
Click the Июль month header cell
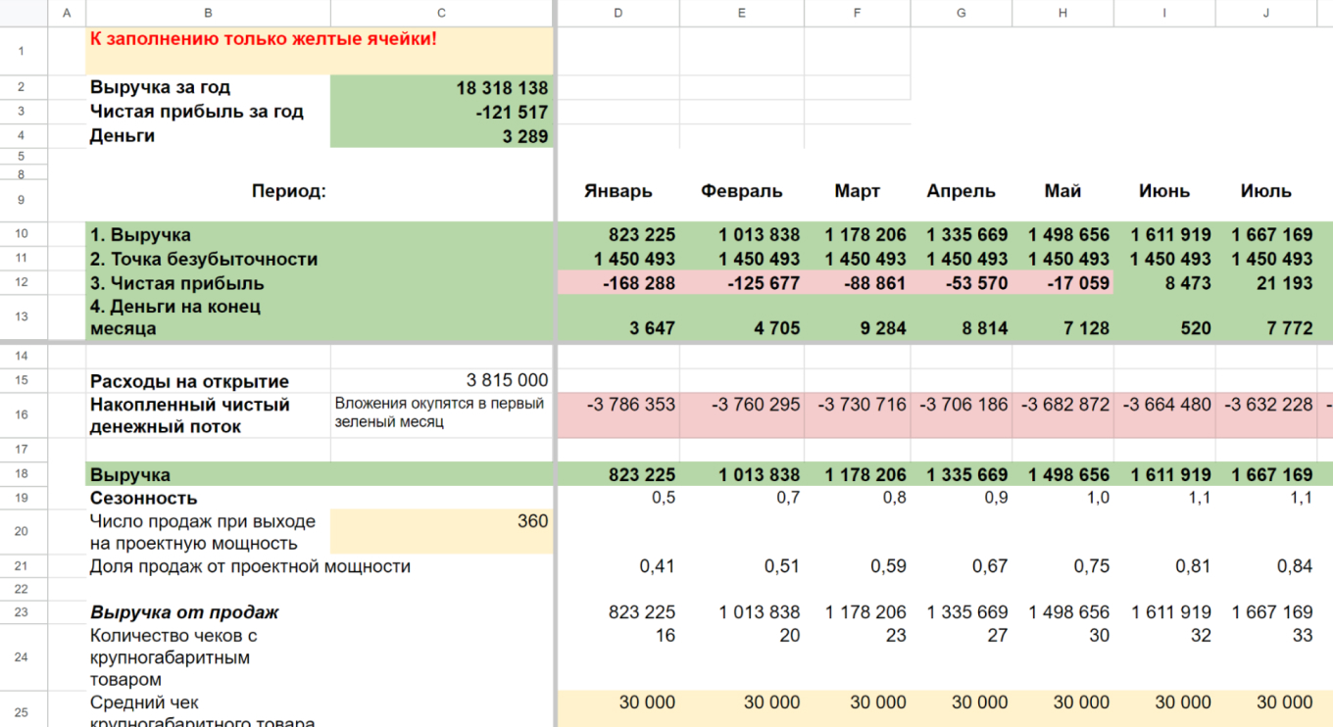(x=1265, y=192)
